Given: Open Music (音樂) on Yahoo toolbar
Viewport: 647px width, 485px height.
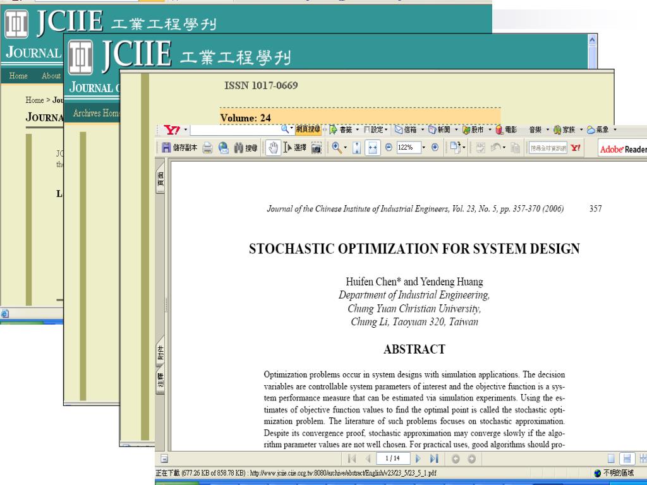Looking at the screenshot, I should 536,129.
